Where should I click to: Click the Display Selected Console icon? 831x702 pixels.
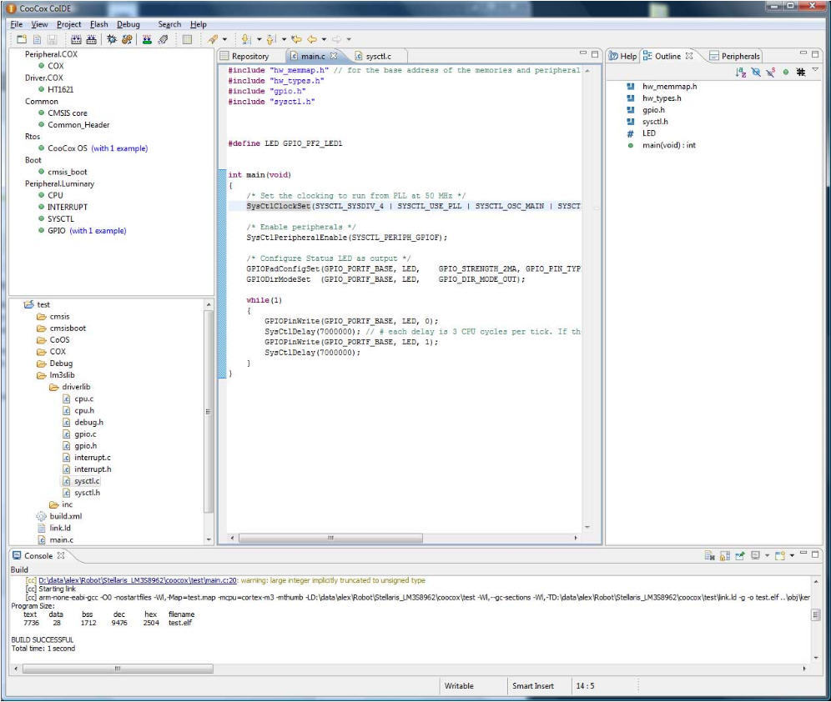coord(756,555)
